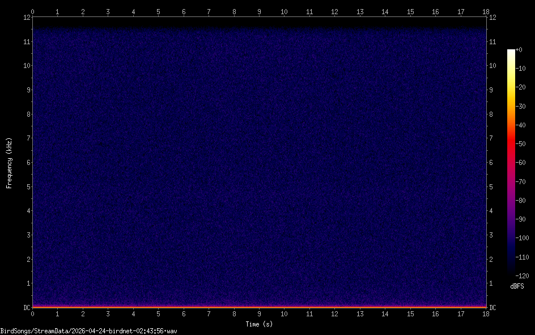The height and width of the screenshot is (335, 535).
Task: Click the bright orange DC band in the spectrogram
Action: 259,307
